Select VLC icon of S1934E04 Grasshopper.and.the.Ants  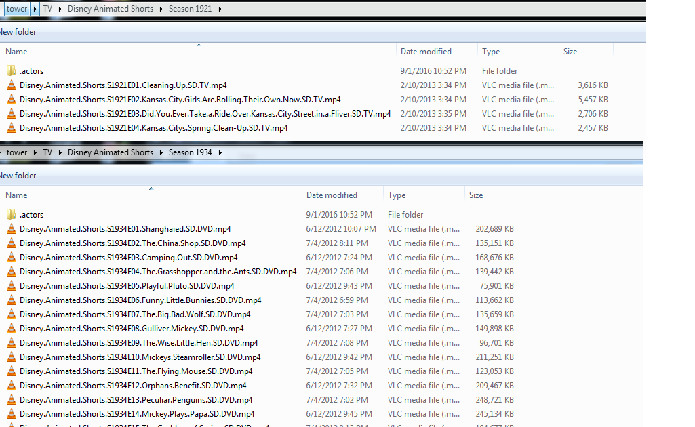[12, 271]
